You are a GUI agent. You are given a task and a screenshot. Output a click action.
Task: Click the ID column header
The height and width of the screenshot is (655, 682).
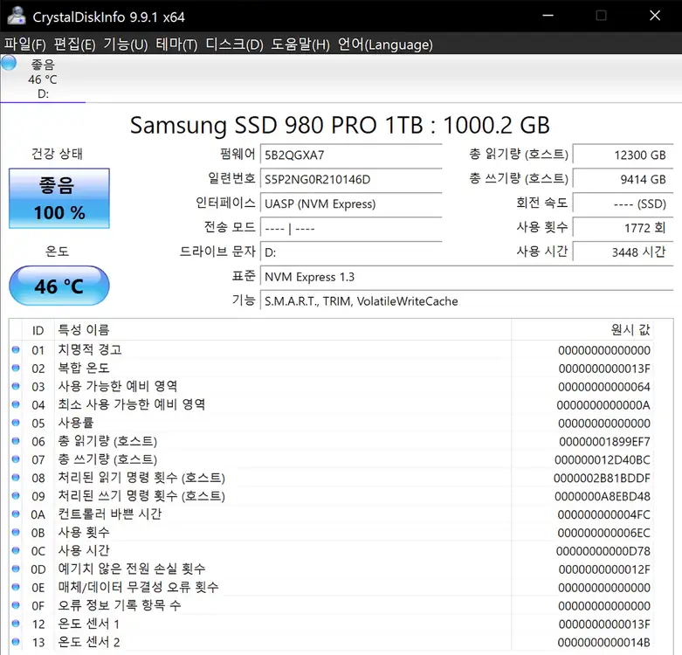pyautogui.click(x=38, y=330)
